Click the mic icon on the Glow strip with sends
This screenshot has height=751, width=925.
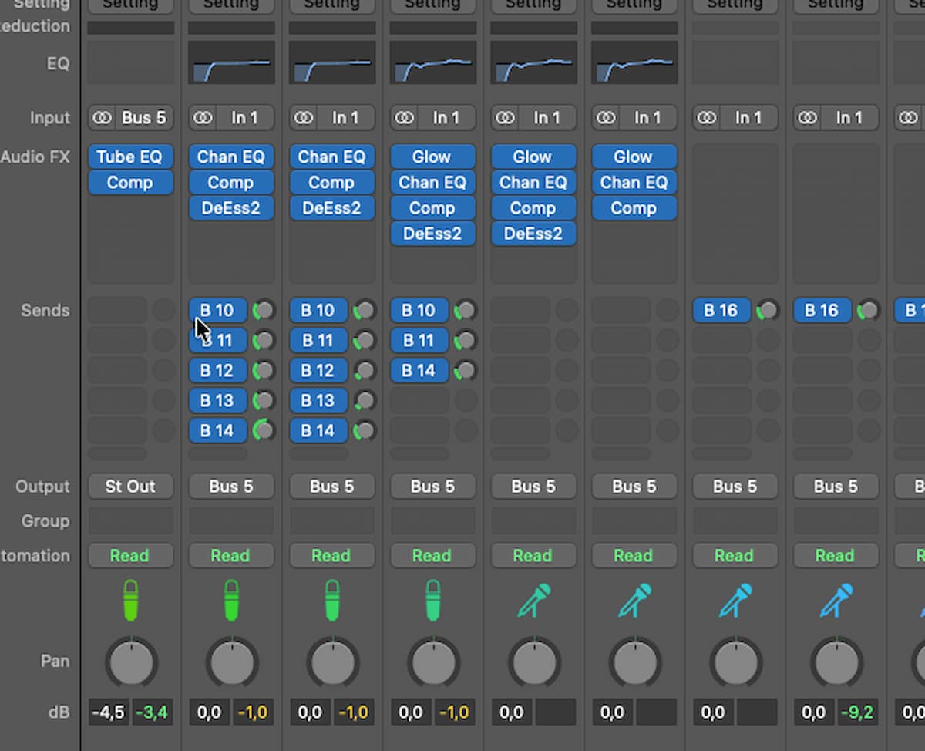(432, 601)
